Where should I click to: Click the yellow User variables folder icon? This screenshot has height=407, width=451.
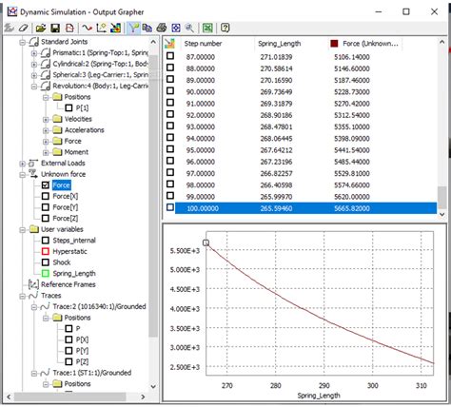click(x=34, y=229)
